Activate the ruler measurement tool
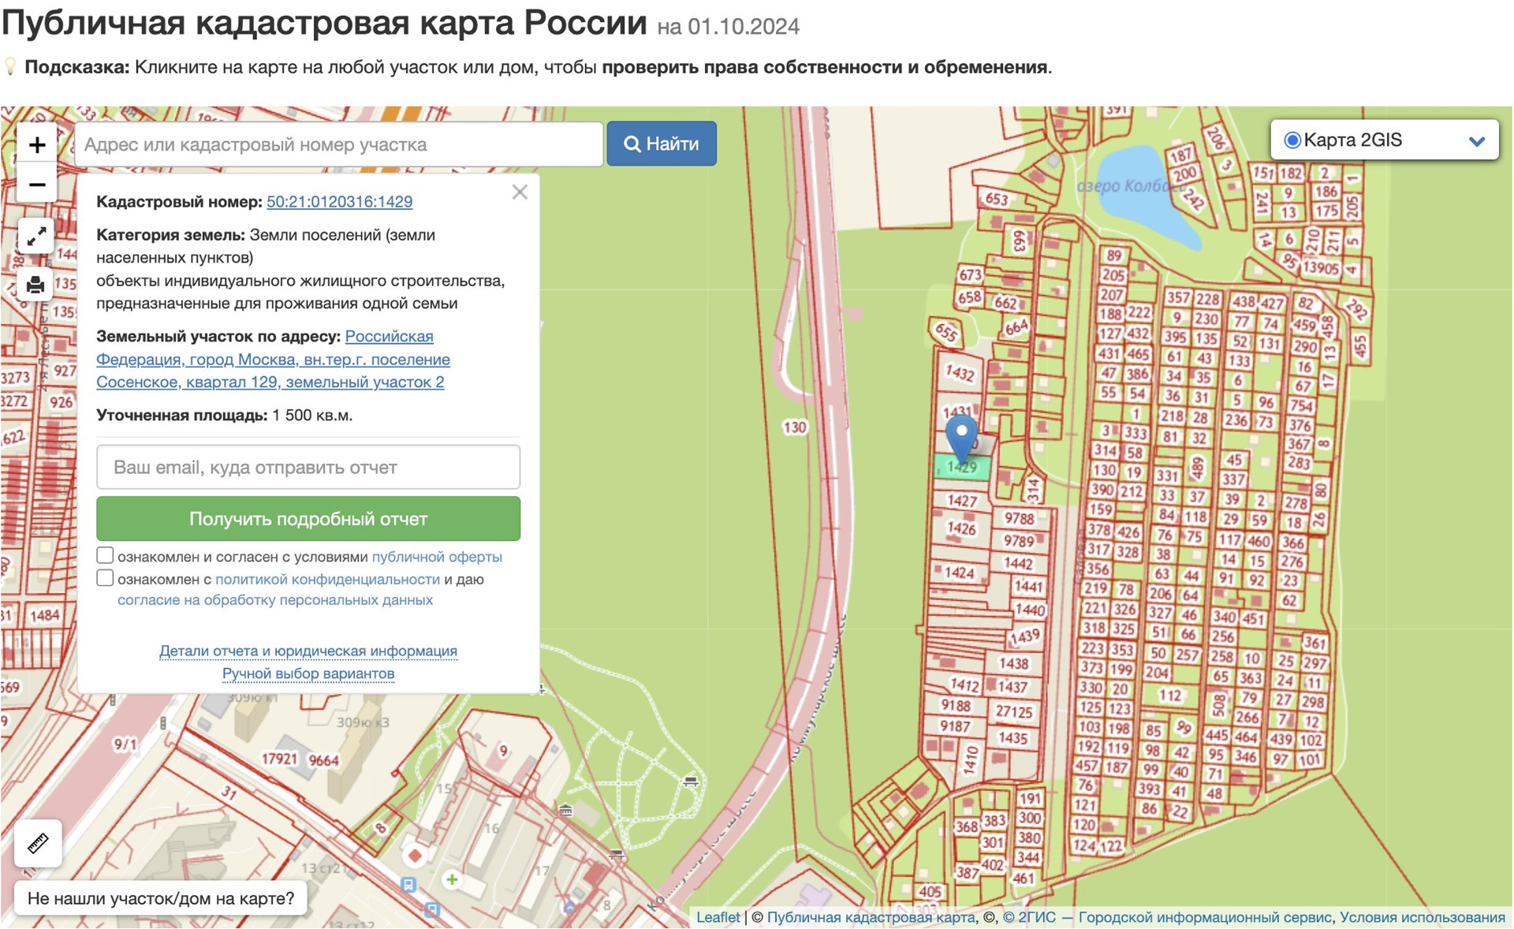Image resolution: width=1514 pixels, height=929 pixels. coord(38,843)
